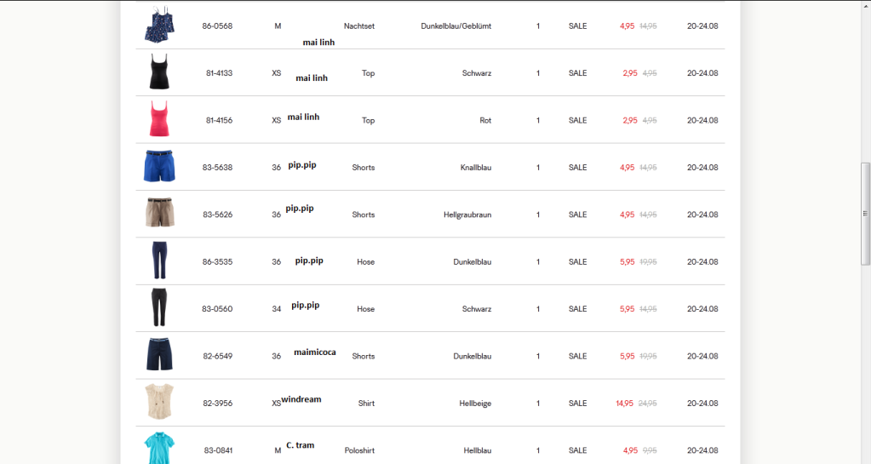Click the scrollbar down arrow

click(865, 458)
